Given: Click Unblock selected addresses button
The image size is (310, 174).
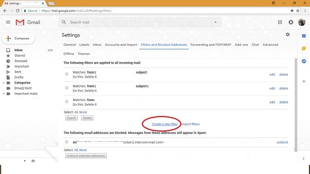Looking at the screenshot, I should click(x=86, y=156).
